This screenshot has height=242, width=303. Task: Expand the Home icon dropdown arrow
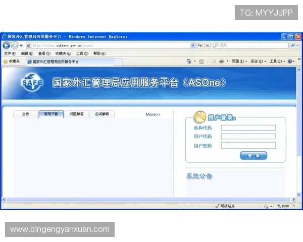point(195,62)
